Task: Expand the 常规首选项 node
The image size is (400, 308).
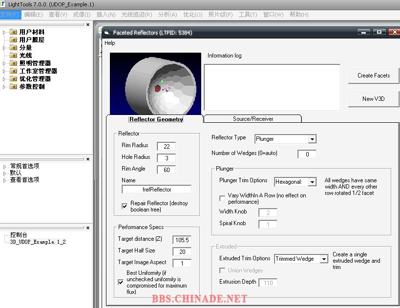Action: point(4,167)
